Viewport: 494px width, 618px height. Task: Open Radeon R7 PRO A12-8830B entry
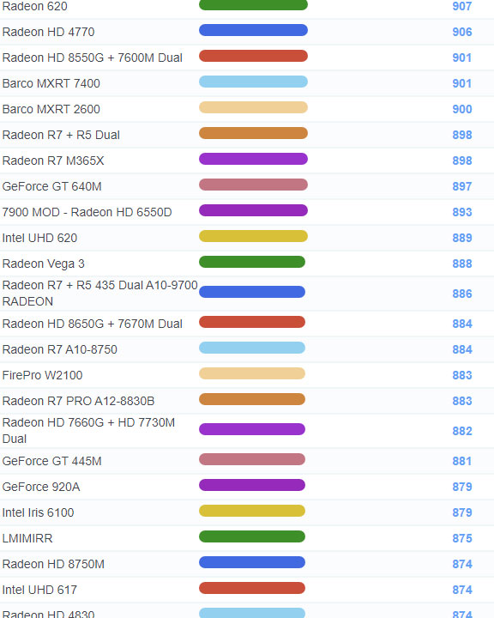(x=78, y=401)
